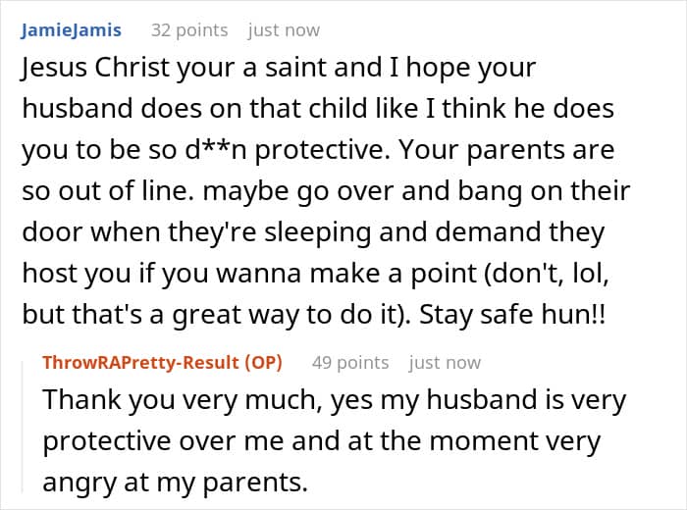Image resolution: width=687 pixels, height=510 pixels.
Task: Click the text 'd**n protective'
Action: tap(287, 150)
